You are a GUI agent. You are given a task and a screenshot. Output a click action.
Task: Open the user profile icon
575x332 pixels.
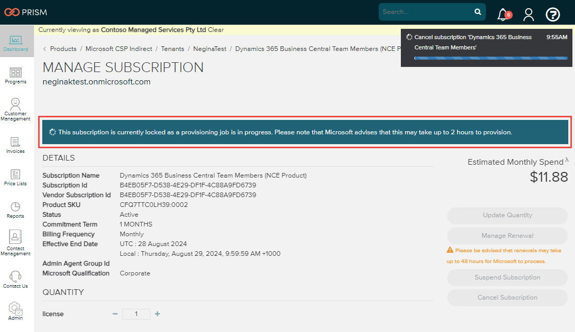(529, 14)
